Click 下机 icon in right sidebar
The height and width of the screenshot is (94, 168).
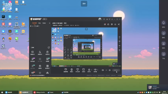[x=164, y=54]
